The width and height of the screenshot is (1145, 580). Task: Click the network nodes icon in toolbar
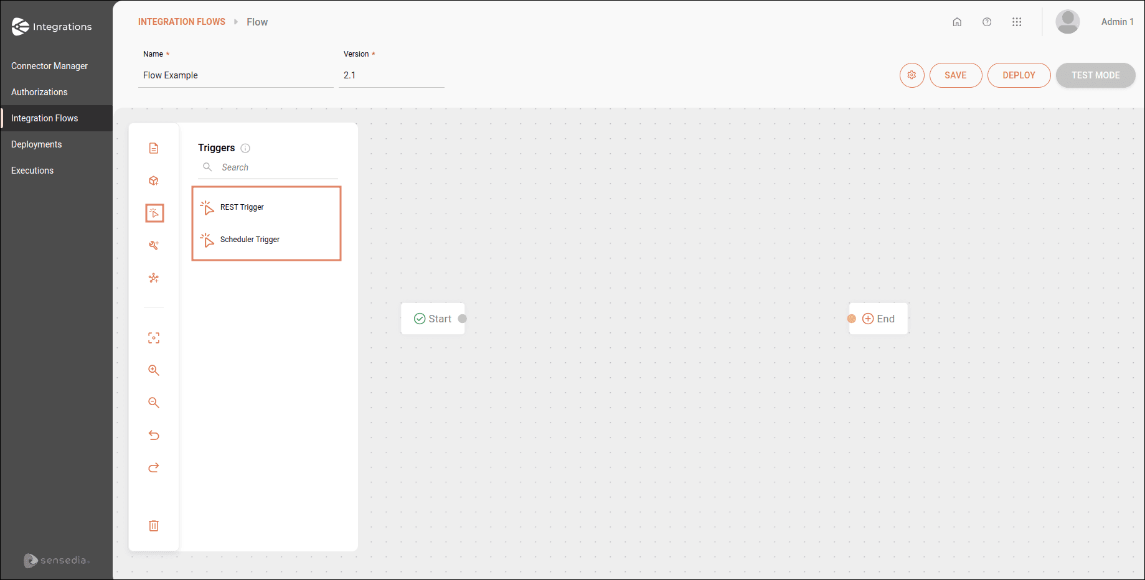pyautogui.click(x=154, y=278)
